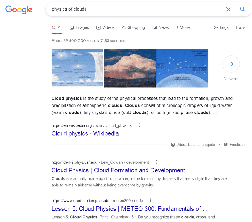Open search Settings
This screenshot has width=252, height=222.
pos(221,27)
